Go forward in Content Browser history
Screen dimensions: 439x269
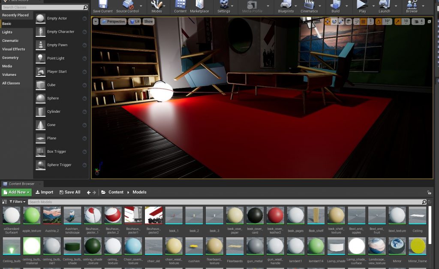coord(94,193)
